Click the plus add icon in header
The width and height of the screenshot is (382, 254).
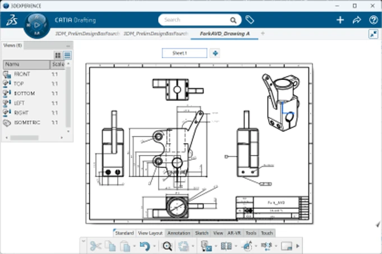[340, 20]
